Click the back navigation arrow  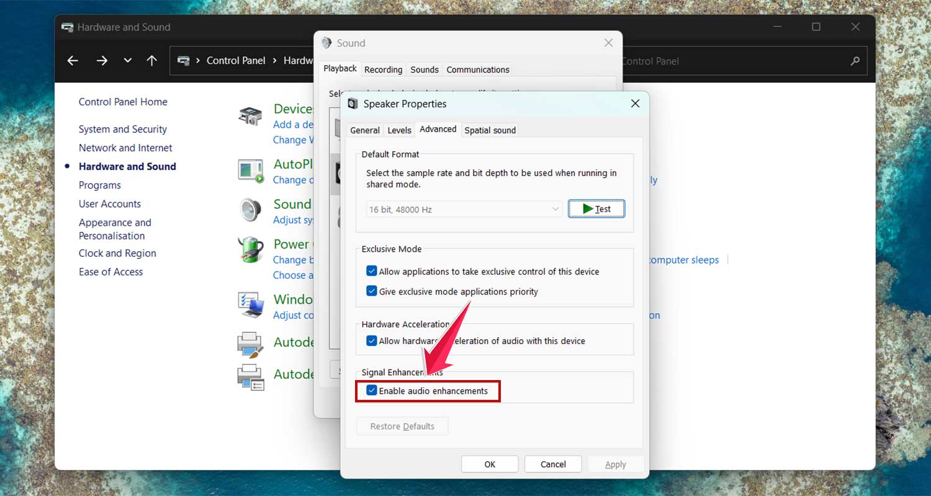pos(73,61)
